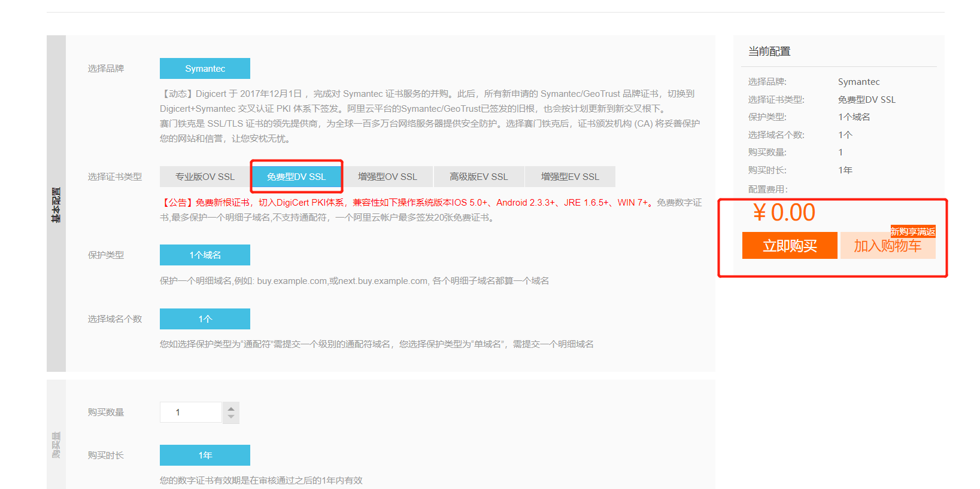Decrease purchase quantity with down arrow

click(x=231, y=417)
